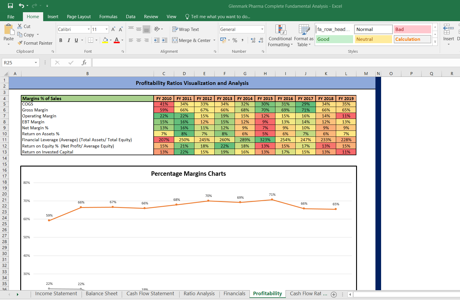Image resolution: width=460 pixels, height=300 pixels.
Task: Expand the cell Styles gallery
Action: click(435, 42)
